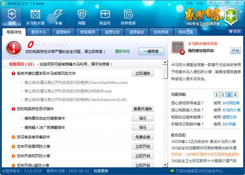Click 检查更新 in the status bar
The width and height of the screenshot is (245, 175).
[x=101, y=171]
